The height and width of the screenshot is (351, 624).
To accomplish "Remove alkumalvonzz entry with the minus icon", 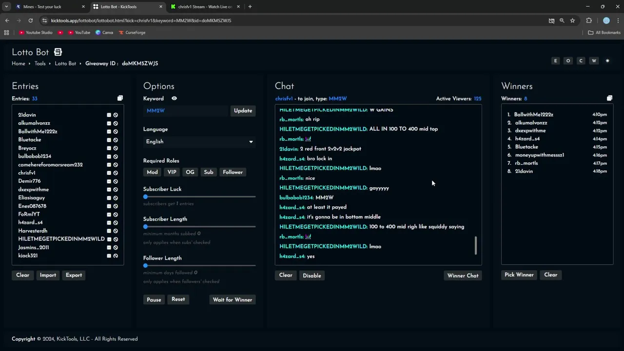I will click(109, 123).
